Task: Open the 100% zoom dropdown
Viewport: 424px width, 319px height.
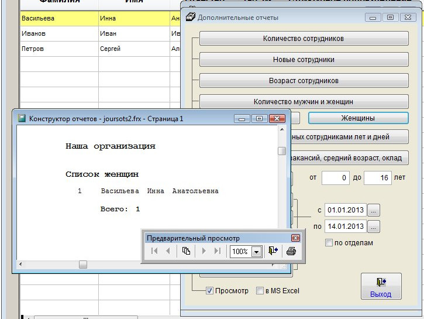Action: click(256, 252)
